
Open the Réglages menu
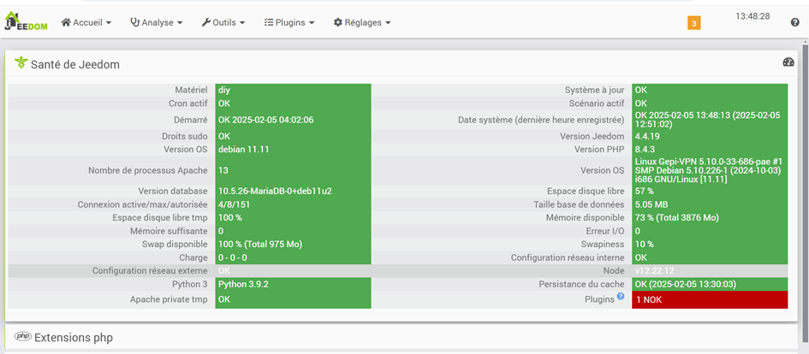pos(361,23)
